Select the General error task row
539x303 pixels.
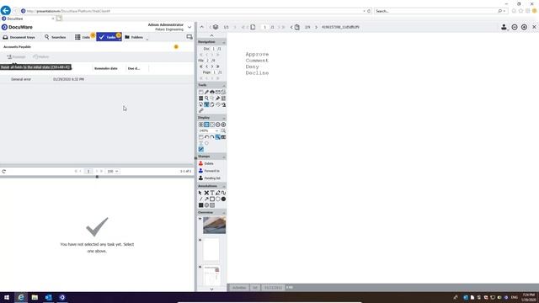coord(97,79)
